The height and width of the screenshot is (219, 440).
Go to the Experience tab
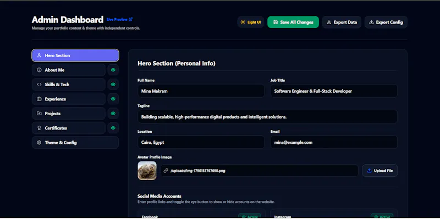pos(68,99)
